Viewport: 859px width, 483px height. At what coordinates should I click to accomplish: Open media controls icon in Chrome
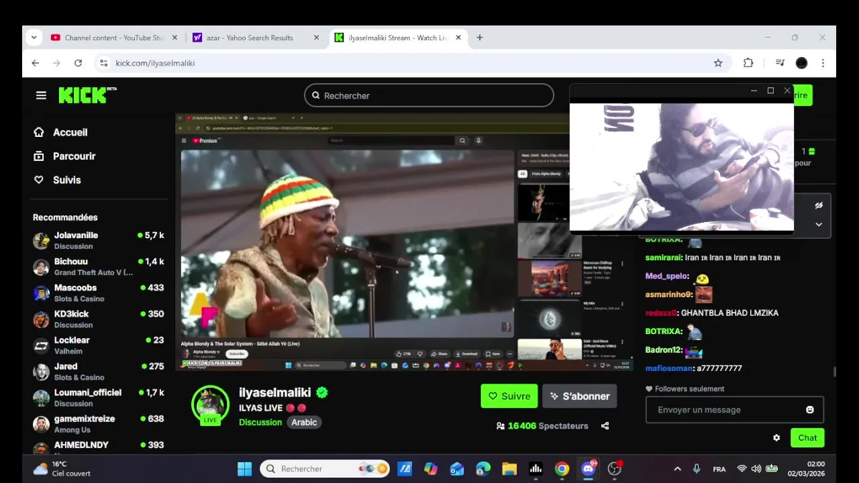click(780, 63)
